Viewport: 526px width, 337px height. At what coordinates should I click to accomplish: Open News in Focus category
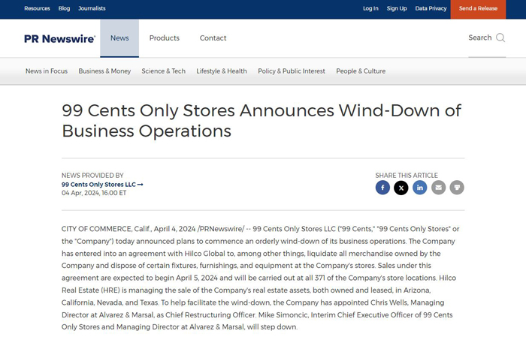tap(47, 71)
